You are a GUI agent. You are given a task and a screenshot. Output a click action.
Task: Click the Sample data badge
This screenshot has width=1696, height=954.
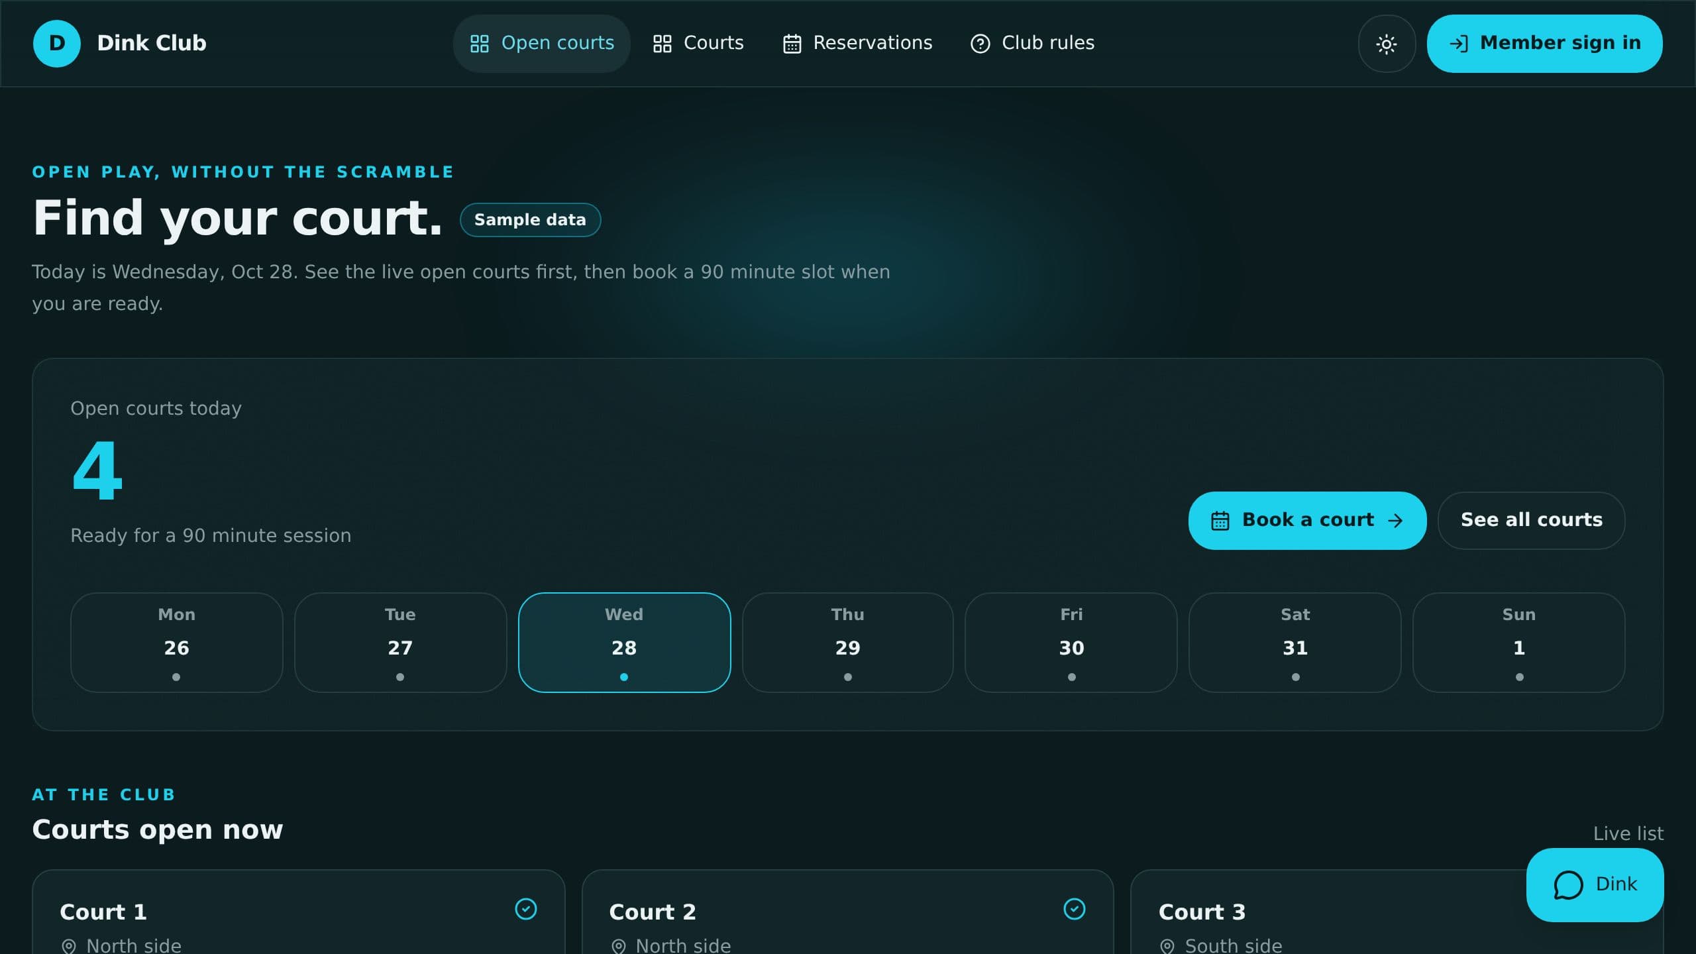click(x=530, y=220)
